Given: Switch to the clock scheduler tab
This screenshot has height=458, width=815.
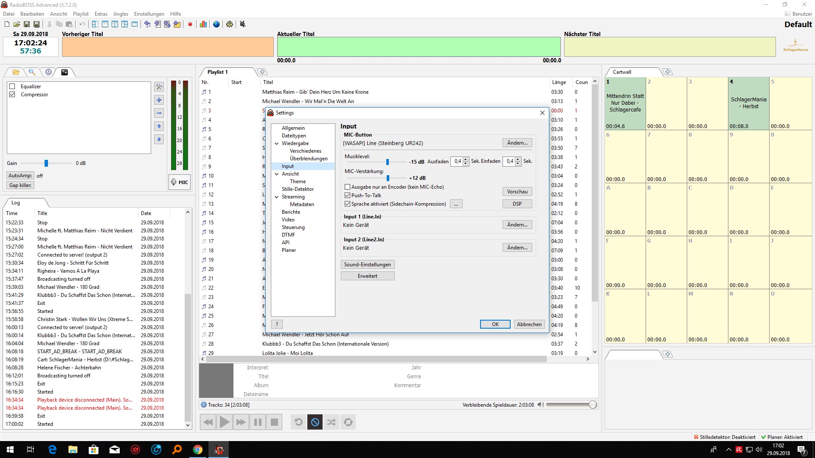Looking at the screenshot, I should point(48,72).
